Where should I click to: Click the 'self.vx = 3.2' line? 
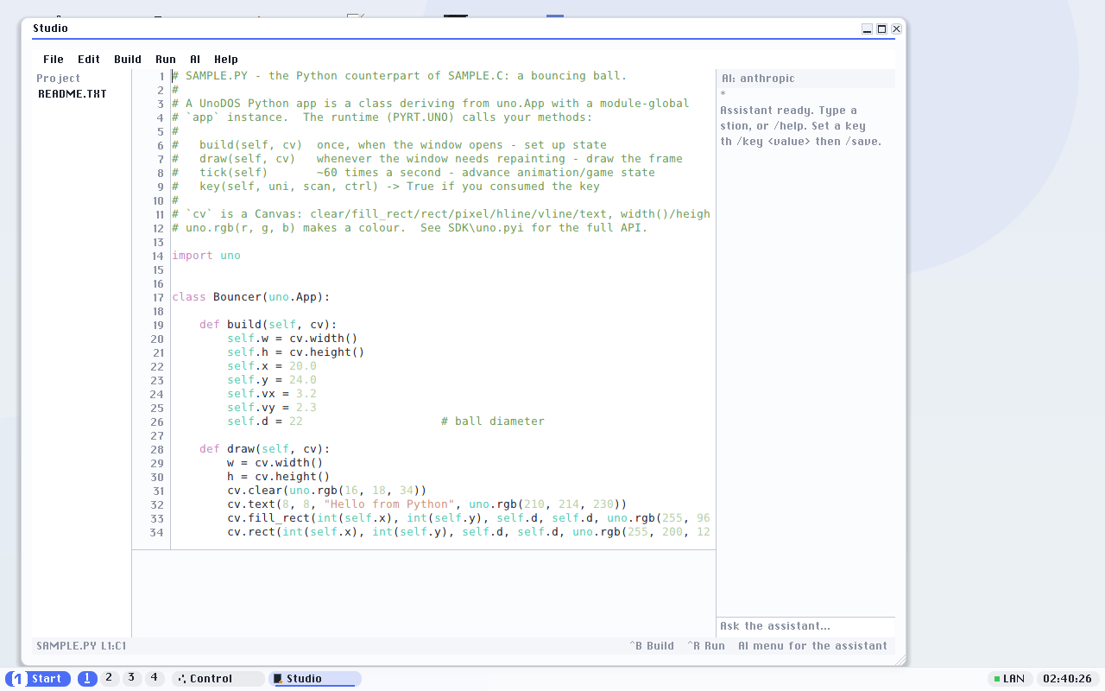pyautogui.click(x=272, y=394)
